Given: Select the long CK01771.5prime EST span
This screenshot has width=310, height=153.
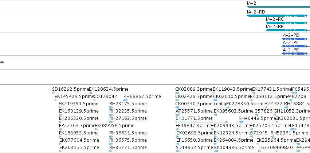Looking at the screenshot, I should (202, 122).
